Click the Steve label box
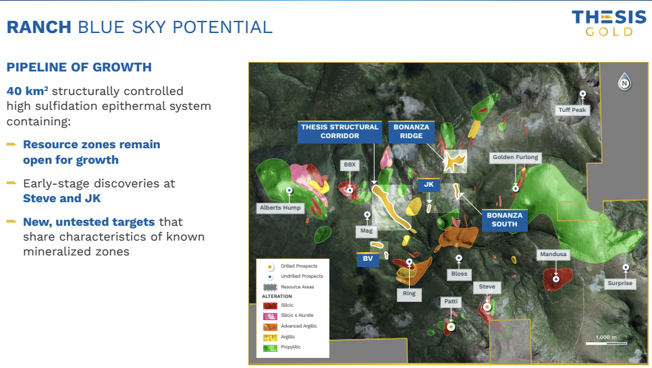 pyautogui.click(x=487, y=287)
